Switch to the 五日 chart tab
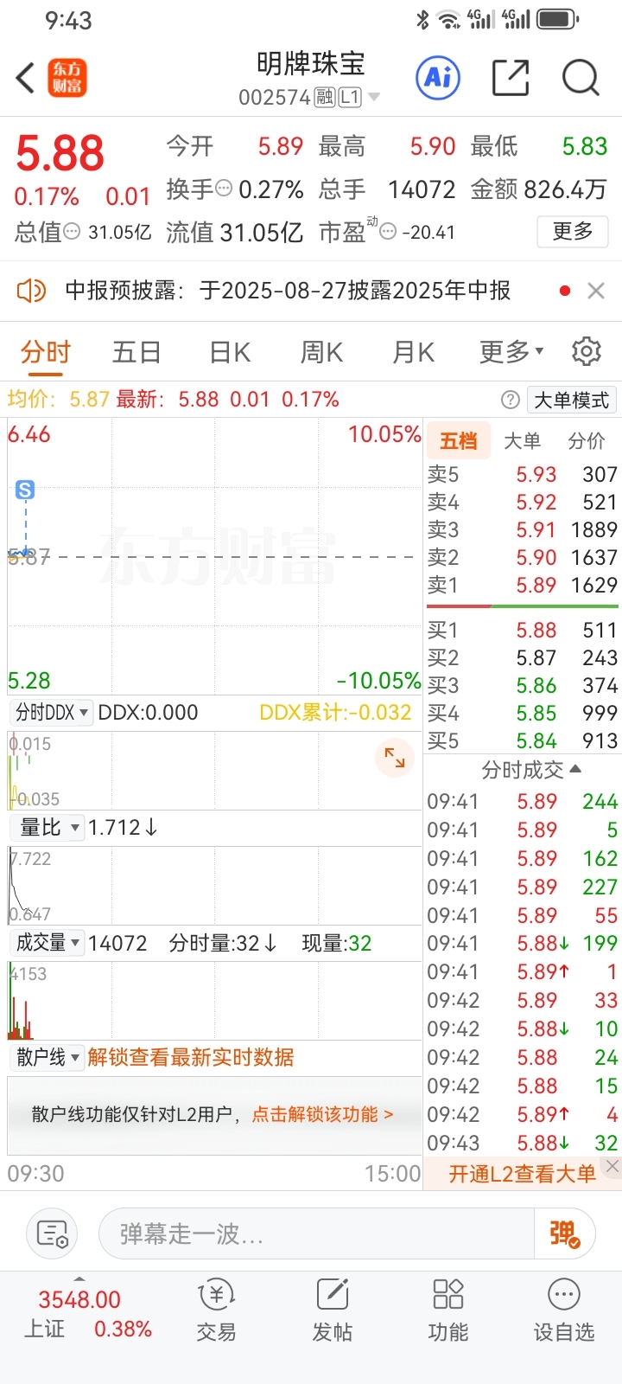This screenshot has height=1384, width=622. 136,353
